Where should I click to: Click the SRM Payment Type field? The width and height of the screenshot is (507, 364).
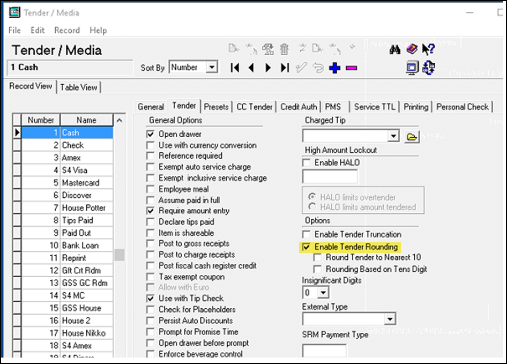(x=324, y=351)
